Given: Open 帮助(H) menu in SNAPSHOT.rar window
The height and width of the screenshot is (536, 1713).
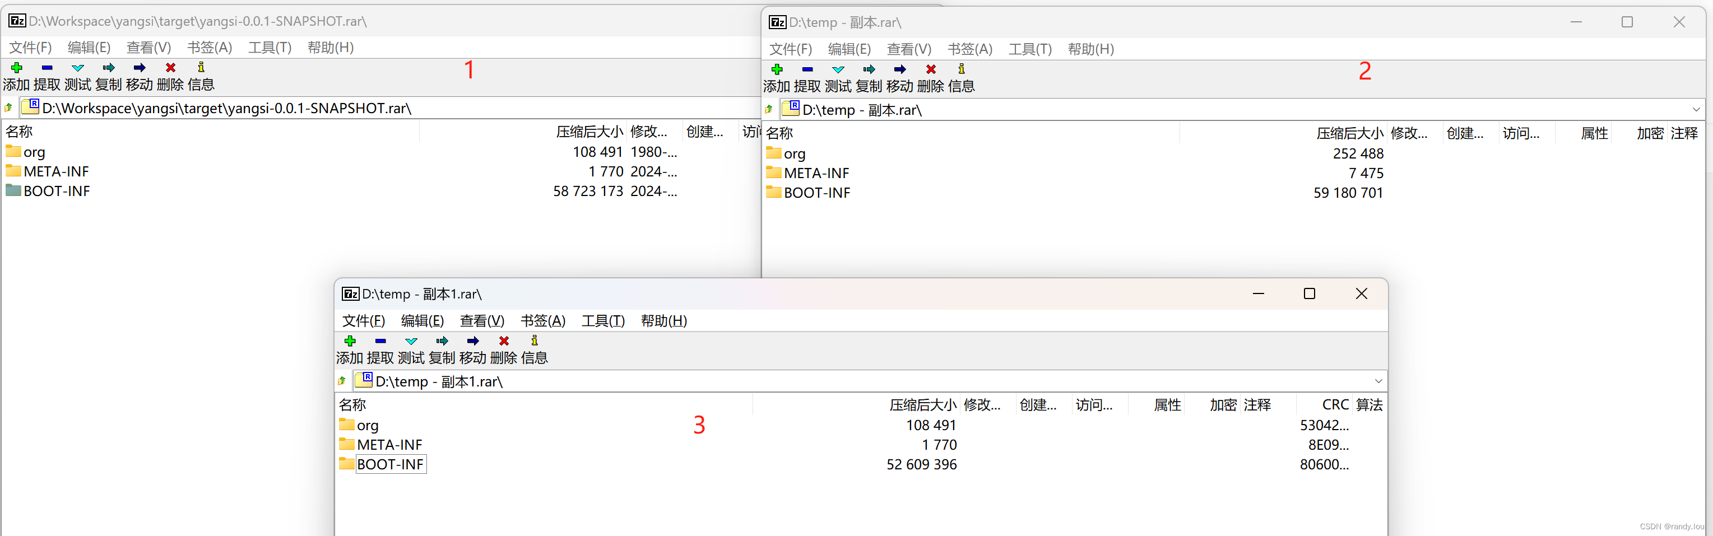Looking at the screenshot, I should click(x=331, y=47).
